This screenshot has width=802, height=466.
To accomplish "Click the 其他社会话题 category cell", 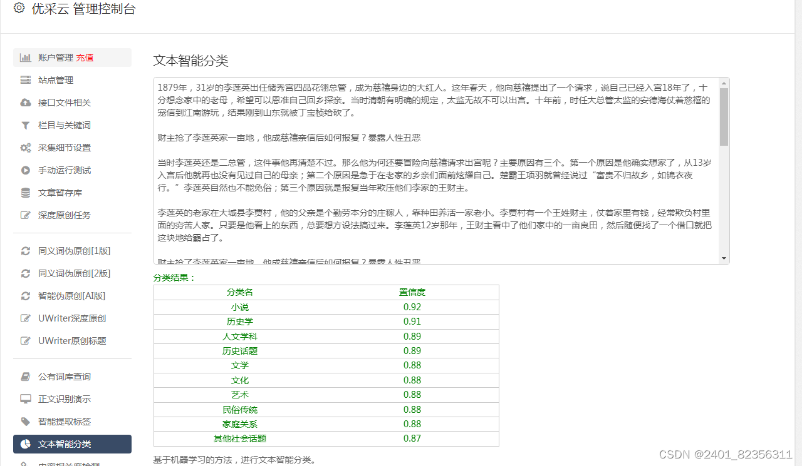I will point(240,438).
